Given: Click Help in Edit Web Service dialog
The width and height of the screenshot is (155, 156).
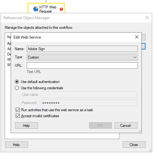Looking at the screenshot, I should pos(26,126).
